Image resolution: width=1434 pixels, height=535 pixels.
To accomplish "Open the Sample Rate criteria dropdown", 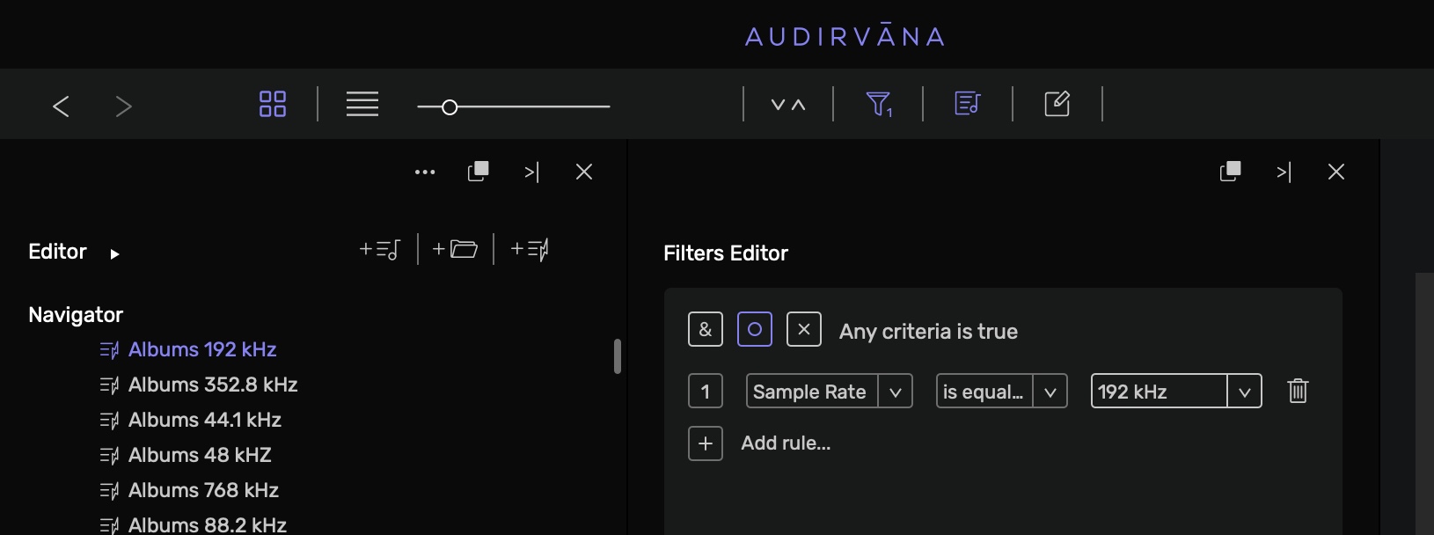I will [830, 392].
